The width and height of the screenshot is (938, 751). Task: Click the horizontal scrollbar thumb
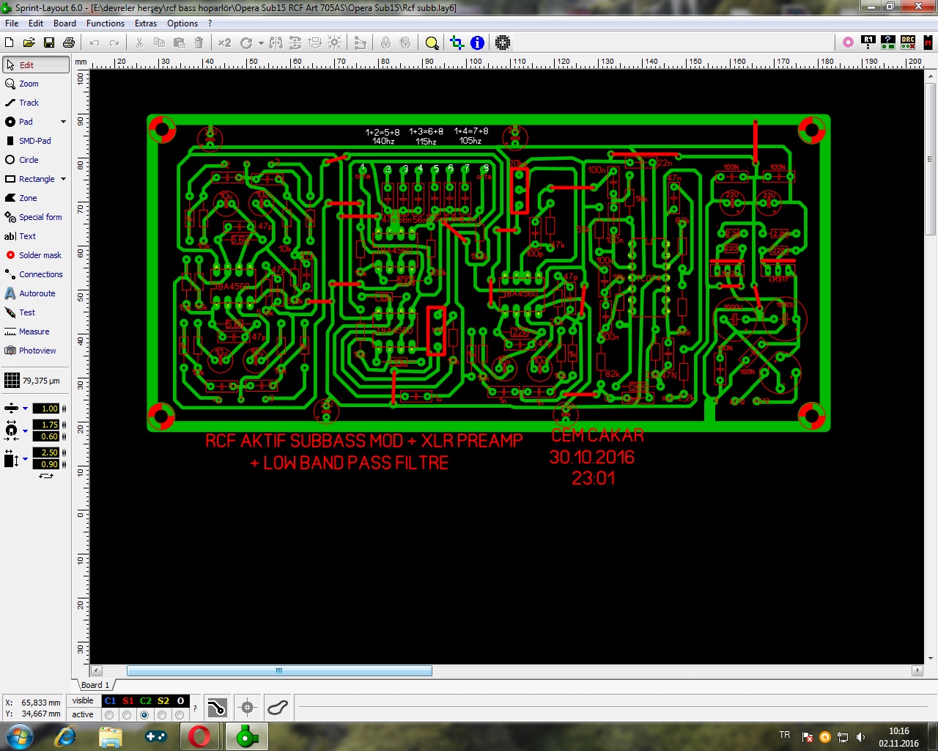point(279,670)
